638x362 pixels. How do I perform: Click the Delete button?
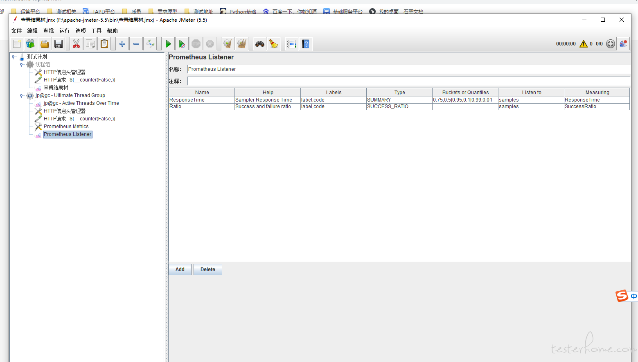(208, 269)
